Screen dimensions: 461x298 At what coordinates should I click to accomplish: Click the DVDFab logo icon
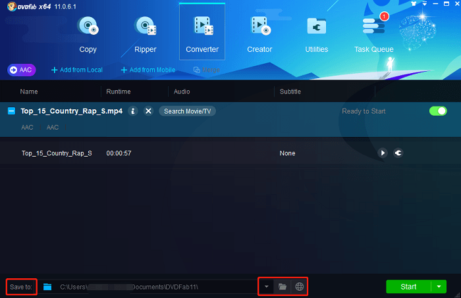(12, 6)
